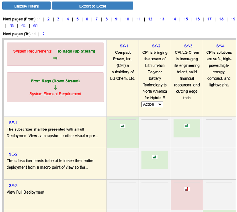Click the empty cell for SE-1 and SY-4
This screenshot has width=237, height=212.
coord(219,132)
